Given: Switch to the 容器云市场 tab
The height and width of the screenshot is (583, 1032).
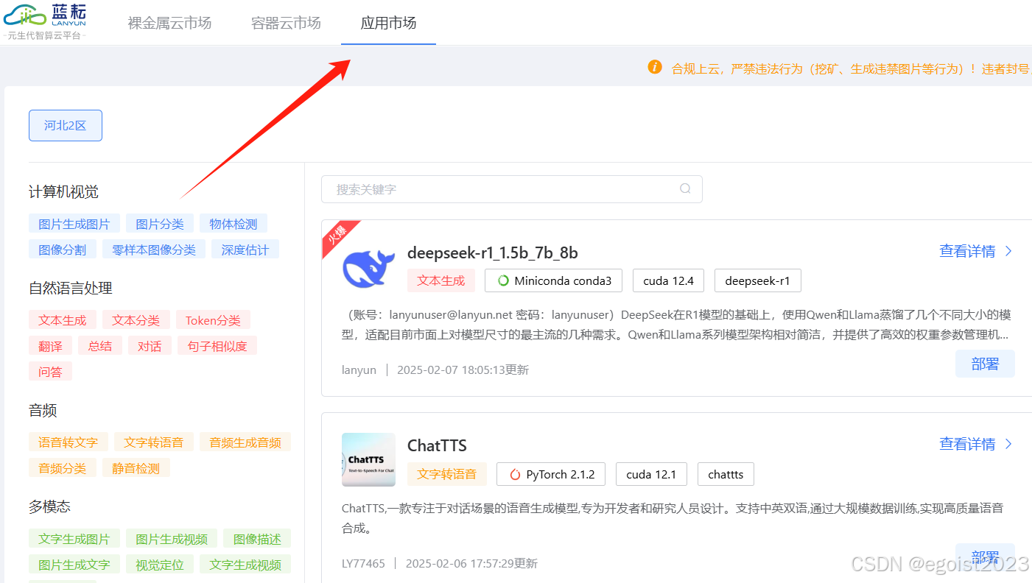Looking at the screenshot, I should (x=286, y=23).
